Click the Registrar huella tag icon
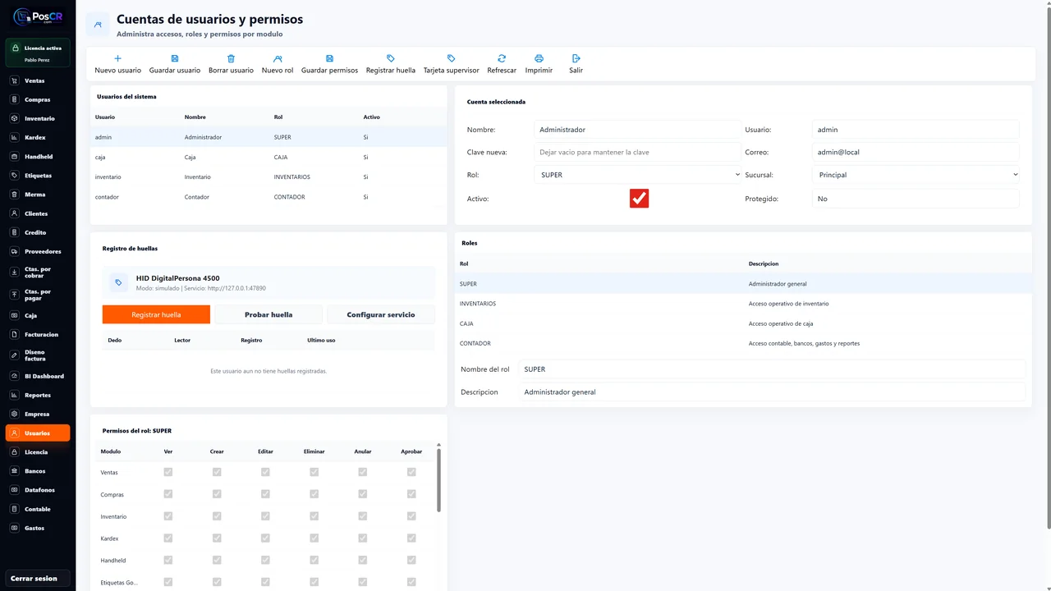The height and width of the screenshot is (591, 1051). click(391, 59)
